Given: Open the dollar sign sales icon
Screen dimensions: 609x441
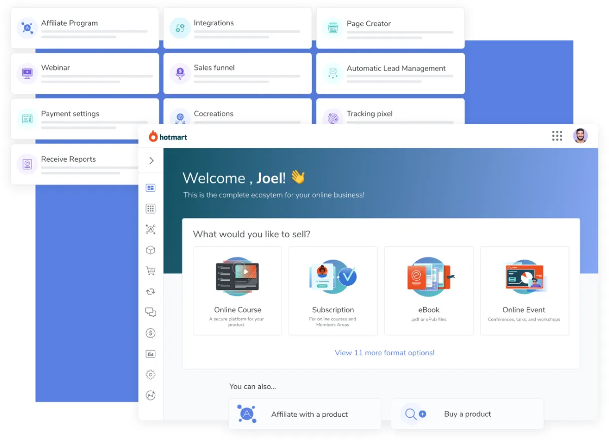Looking at the screenshot, I should tap(150, 333).
